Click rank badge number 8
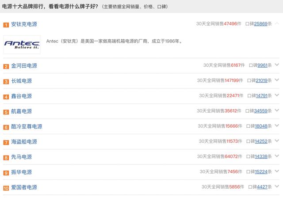 tap(6, 158)
